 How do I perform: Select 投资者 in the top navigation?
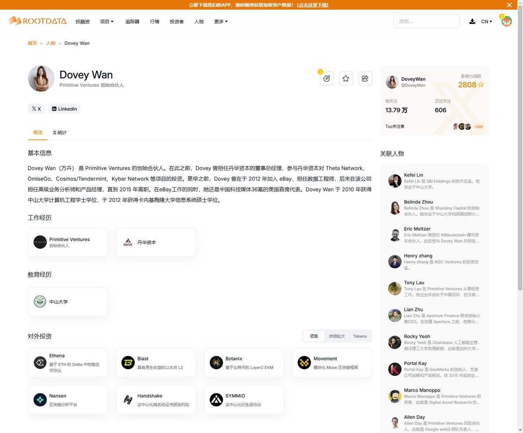coord(177,21)
